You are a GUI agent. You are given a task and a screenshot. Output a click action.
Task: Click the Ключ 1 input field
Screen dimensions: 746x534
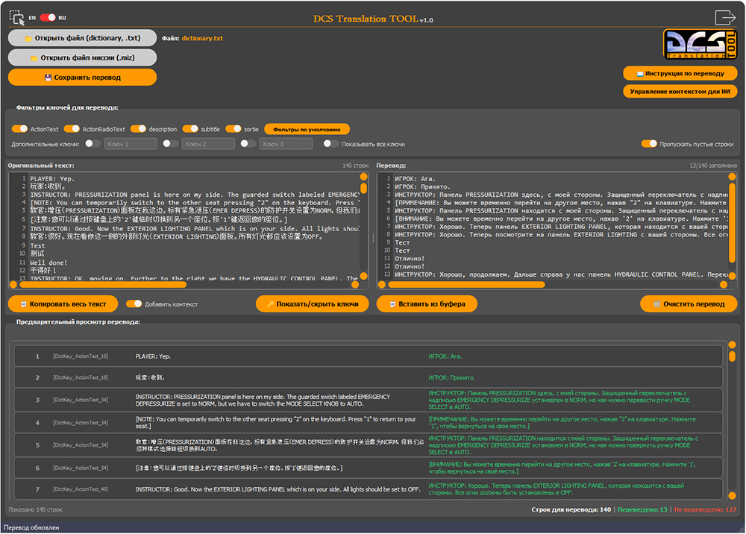pyautogui.click(x=132, y=143)
